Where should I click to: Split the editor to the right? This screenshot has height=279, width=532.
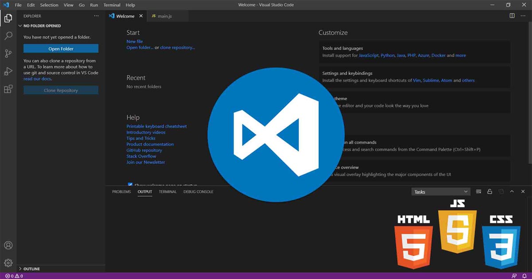512,16
